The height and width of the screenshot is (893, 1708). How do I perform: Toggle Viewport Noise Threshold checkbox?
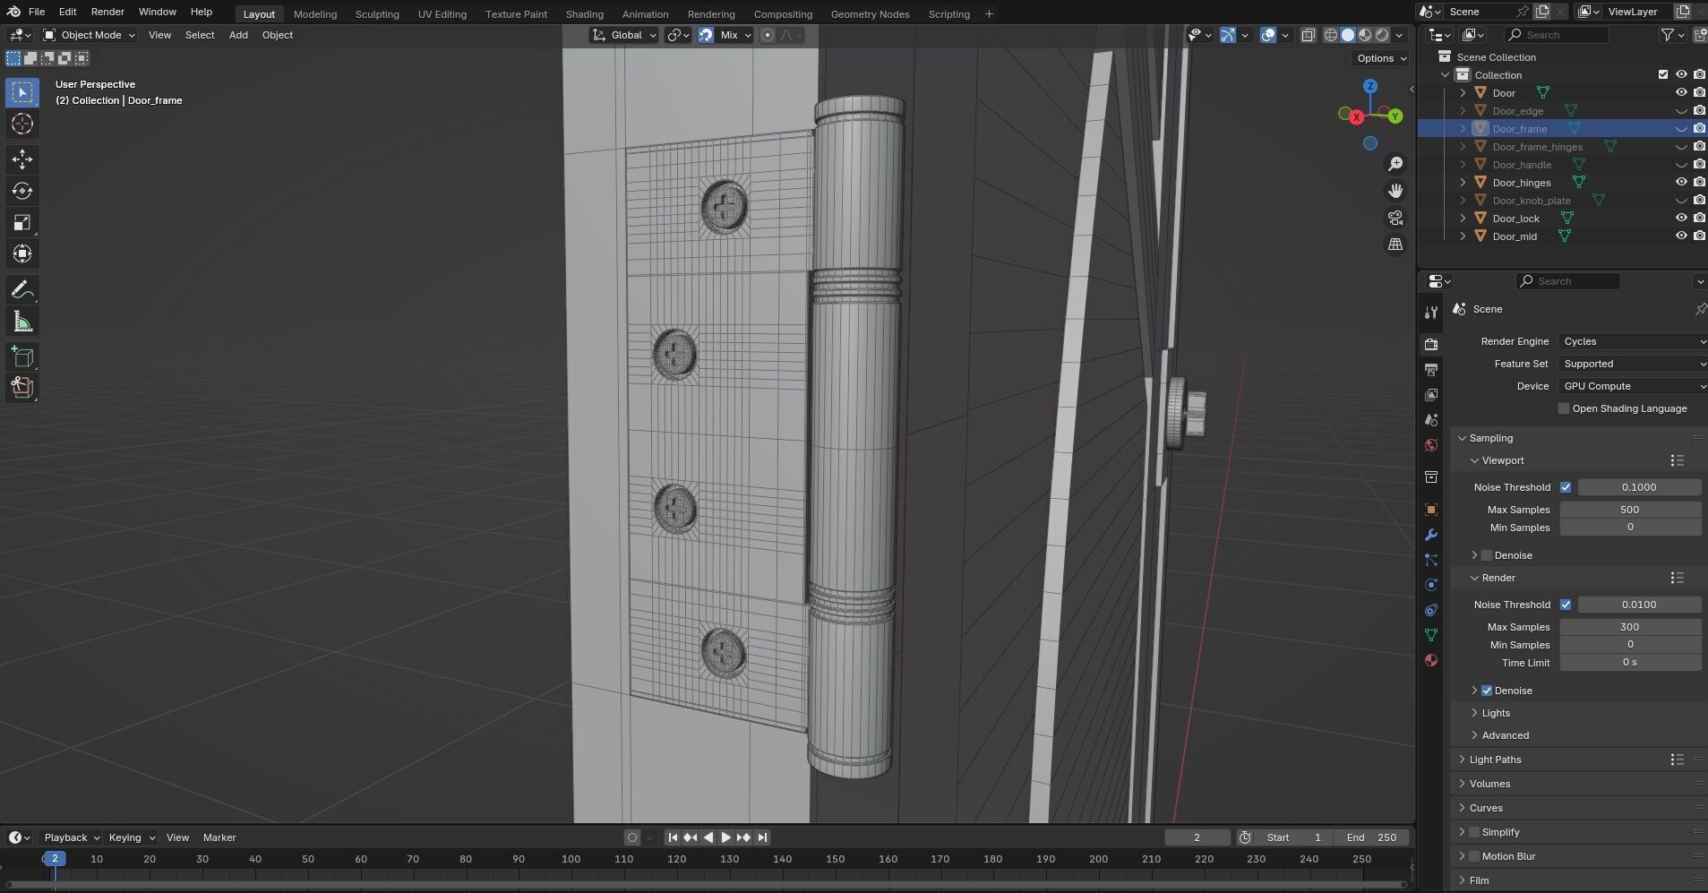coord(1566,487)
